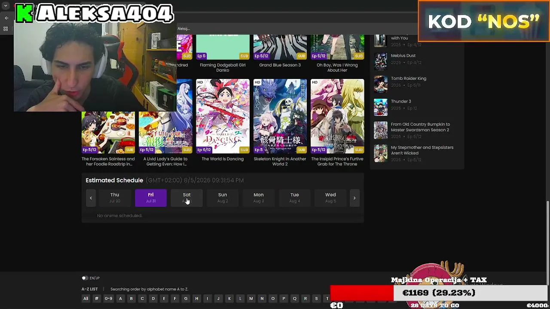Click the Mebius Dust sidebar thumbnail
This screenshot has height=309, width=550.
coord(381,61)
